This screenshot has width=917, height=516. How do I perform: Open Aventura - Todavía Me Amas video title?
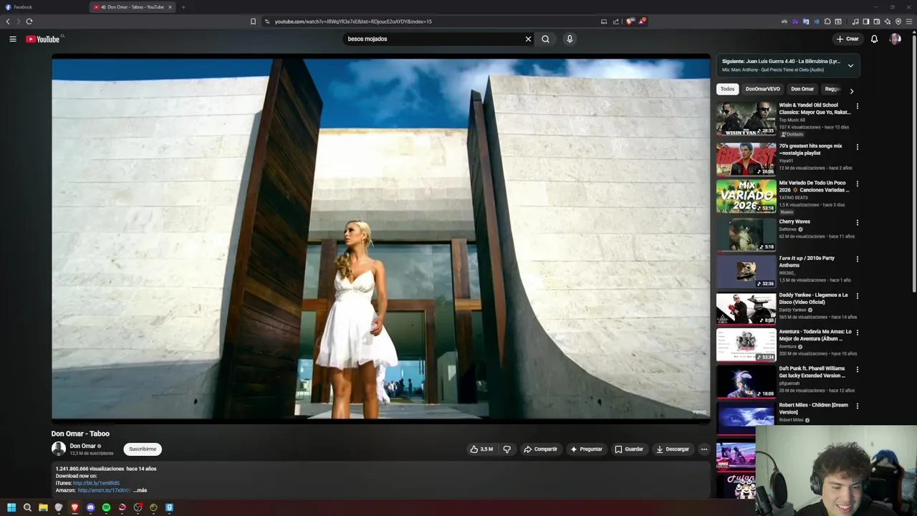coord(815,335)
